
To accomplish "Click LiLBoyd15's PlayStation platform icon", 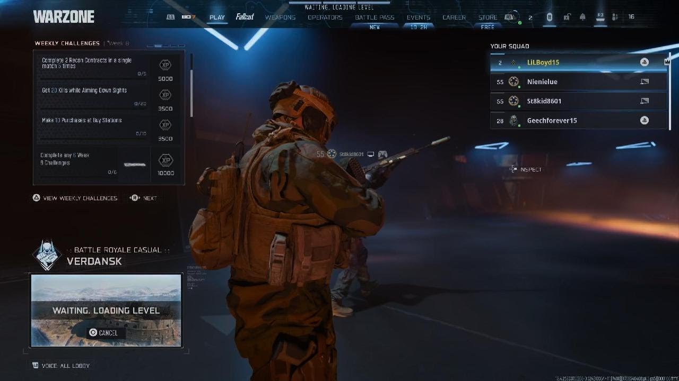I will point(644,62).
